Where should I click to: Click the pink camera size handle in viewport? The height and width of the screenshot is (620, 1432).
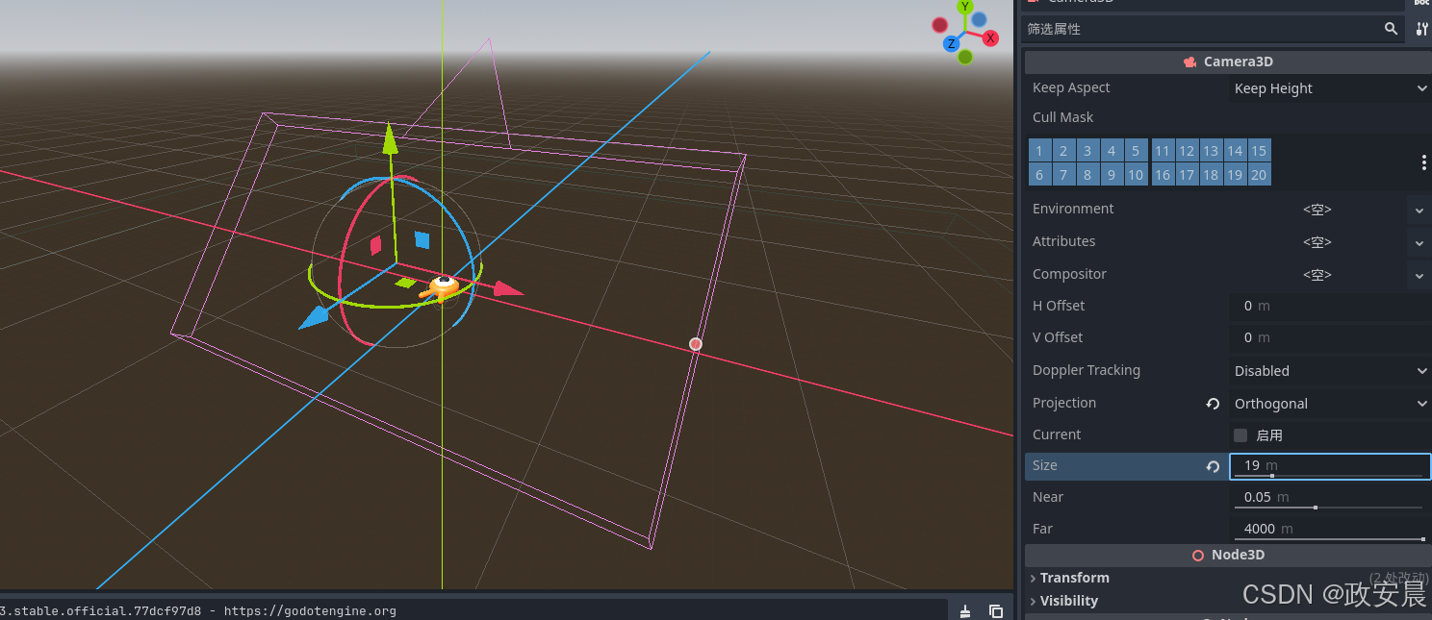click(696, 344)
